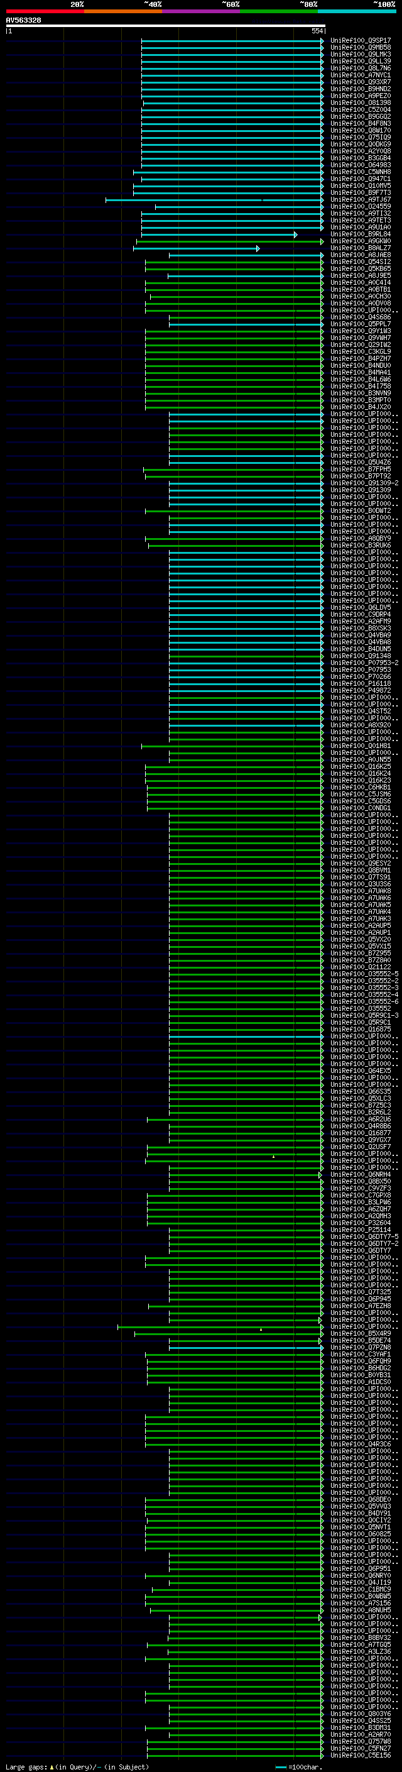Open hit UniRef100_Q9SP17

(361, 41)
